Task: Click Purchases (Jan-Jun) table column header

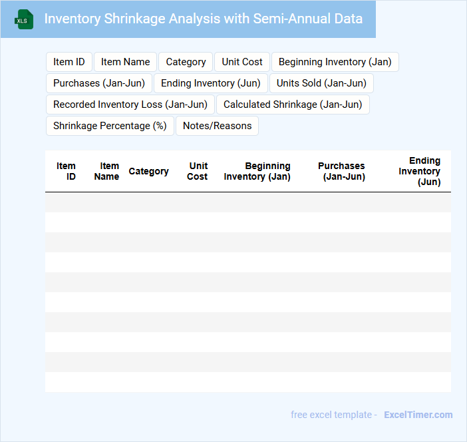Action: [x=341, y=171]
